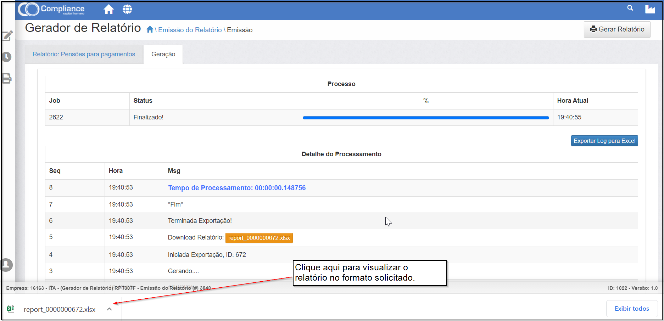
Task: Open the search magnifier icon
Action: [630, 8]
